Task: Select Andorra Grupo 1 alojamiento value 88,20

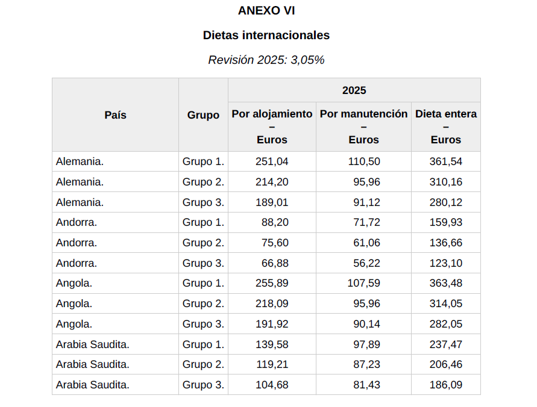Action: pos(275,222)
